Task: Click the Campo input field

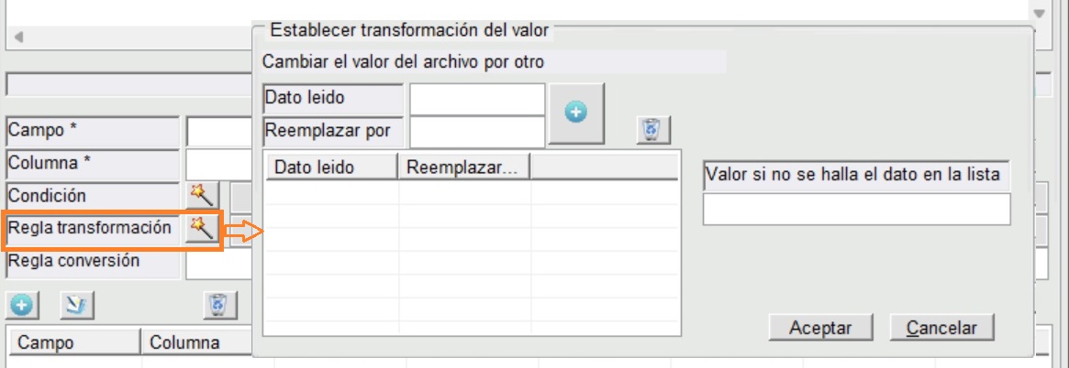Action: click(218, 131)
